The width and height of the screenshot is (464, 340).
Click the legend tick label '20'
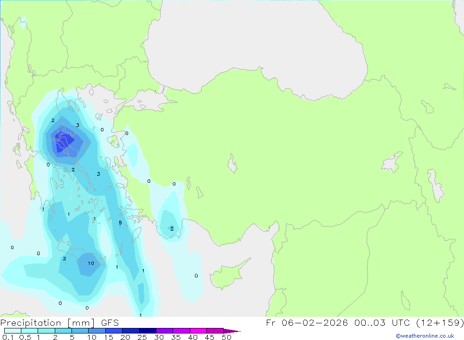coord(125,337)
